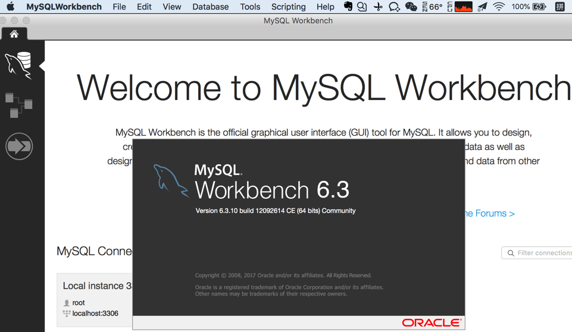This screenshot has width=572, height=332.
Task: Click the 66° temperature monitor item
Action: pos(432,7)
